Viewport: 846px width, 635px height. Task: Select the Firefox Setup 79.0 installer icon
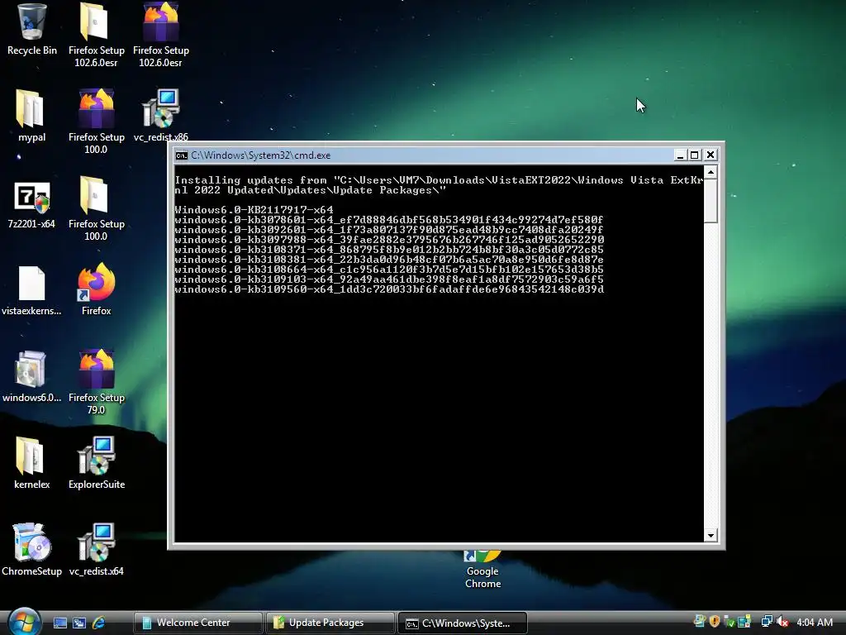(96, 382)
